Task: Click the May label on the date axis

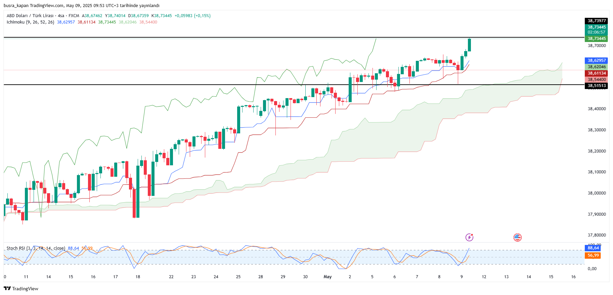Action: [x=327, y=277]
